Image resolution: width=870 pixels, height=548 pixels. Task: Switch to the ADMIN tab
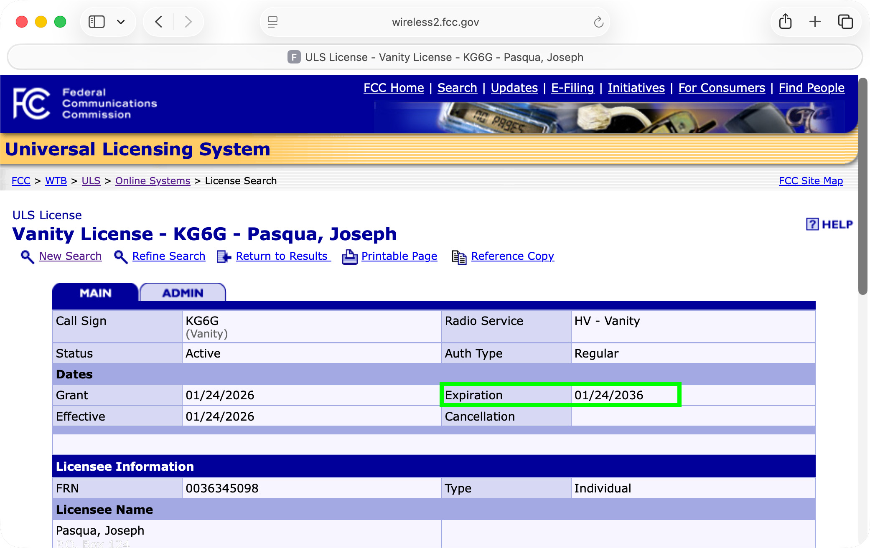pyautogui.click(x=183, y=292)
